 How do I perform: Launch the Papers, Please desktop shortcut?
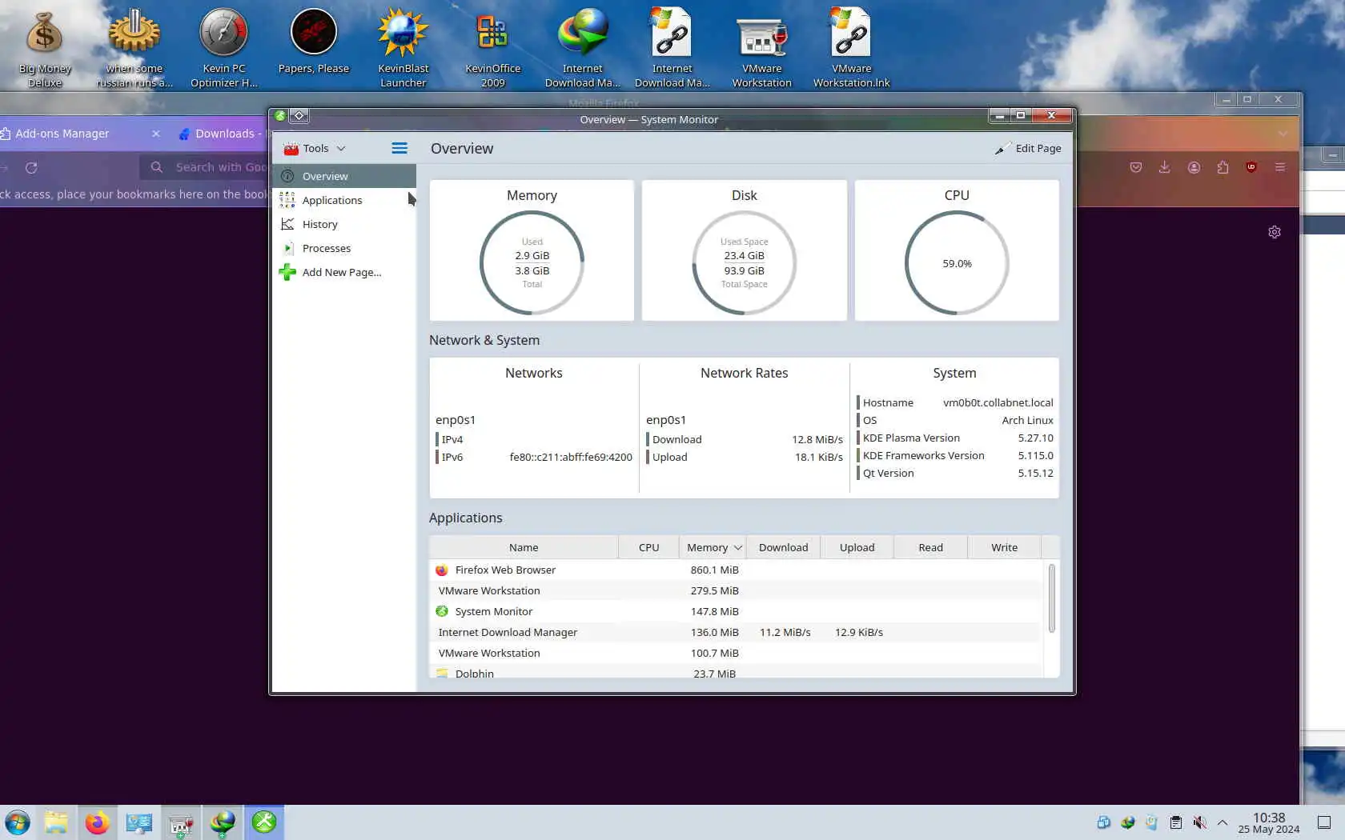click(314, 42)
